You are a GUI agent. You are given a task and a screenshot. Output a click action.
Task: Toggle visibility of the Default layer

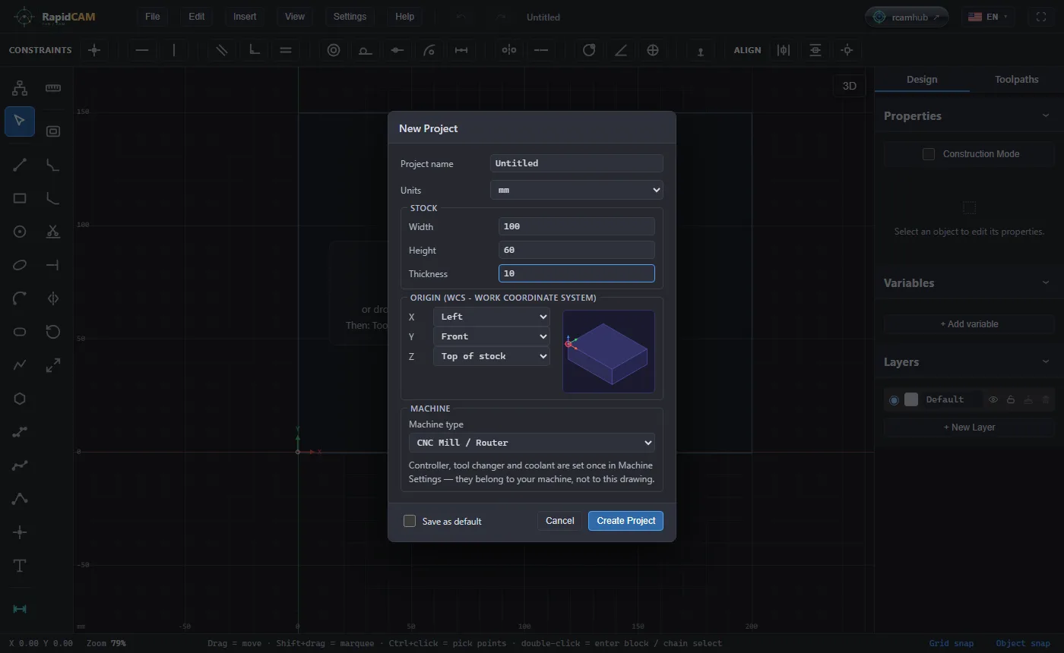click(993, 399)
